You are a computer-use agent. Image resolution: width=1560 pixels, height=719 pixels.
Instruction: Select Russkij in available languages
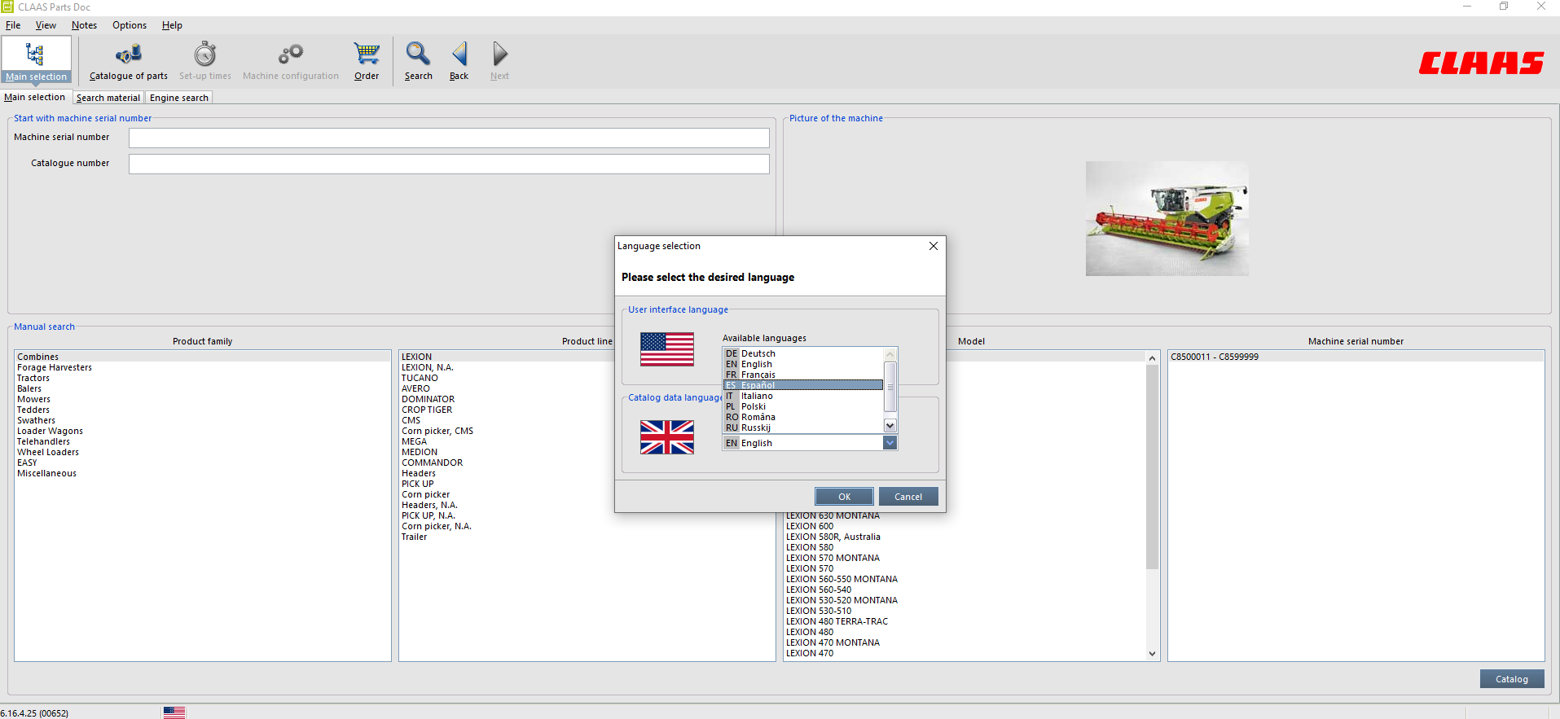pos(803,427)
